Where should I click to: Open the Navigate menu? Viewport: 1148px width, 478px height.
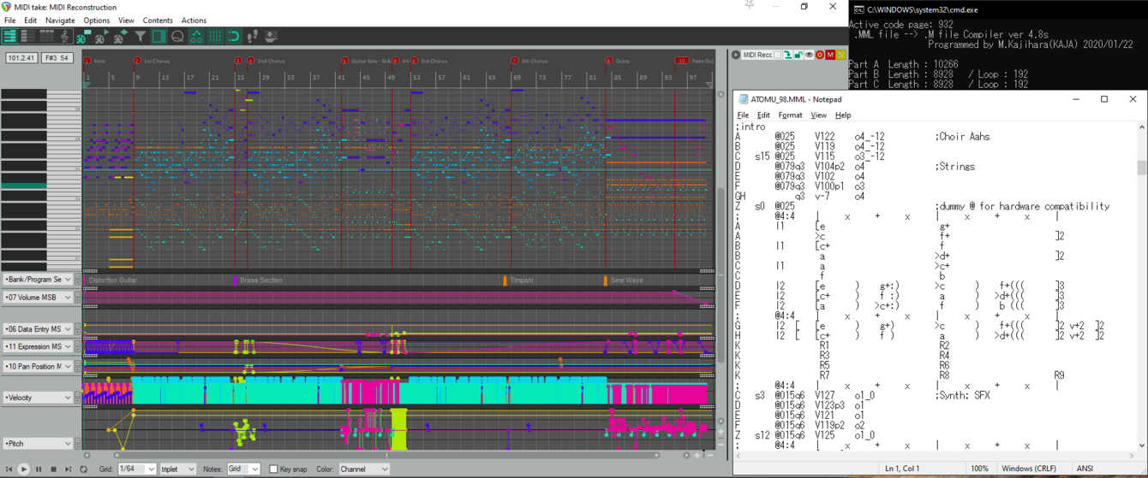click(x=60, y=21)
